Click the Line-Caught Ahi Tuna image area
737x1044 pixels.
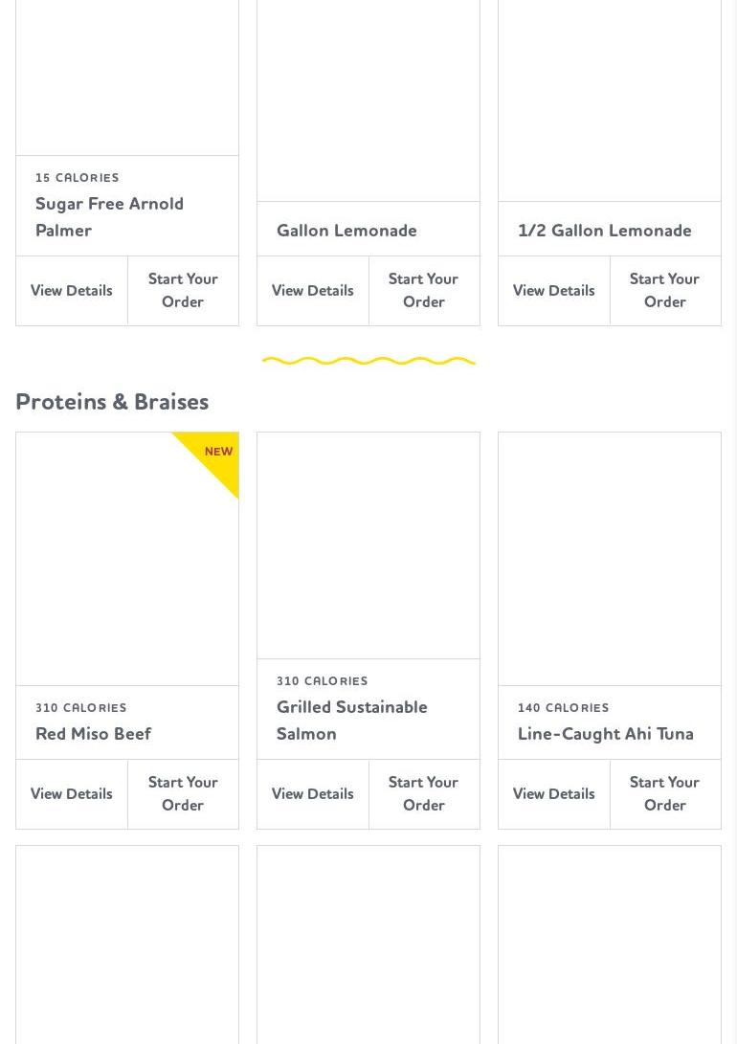tap(609, 559)
